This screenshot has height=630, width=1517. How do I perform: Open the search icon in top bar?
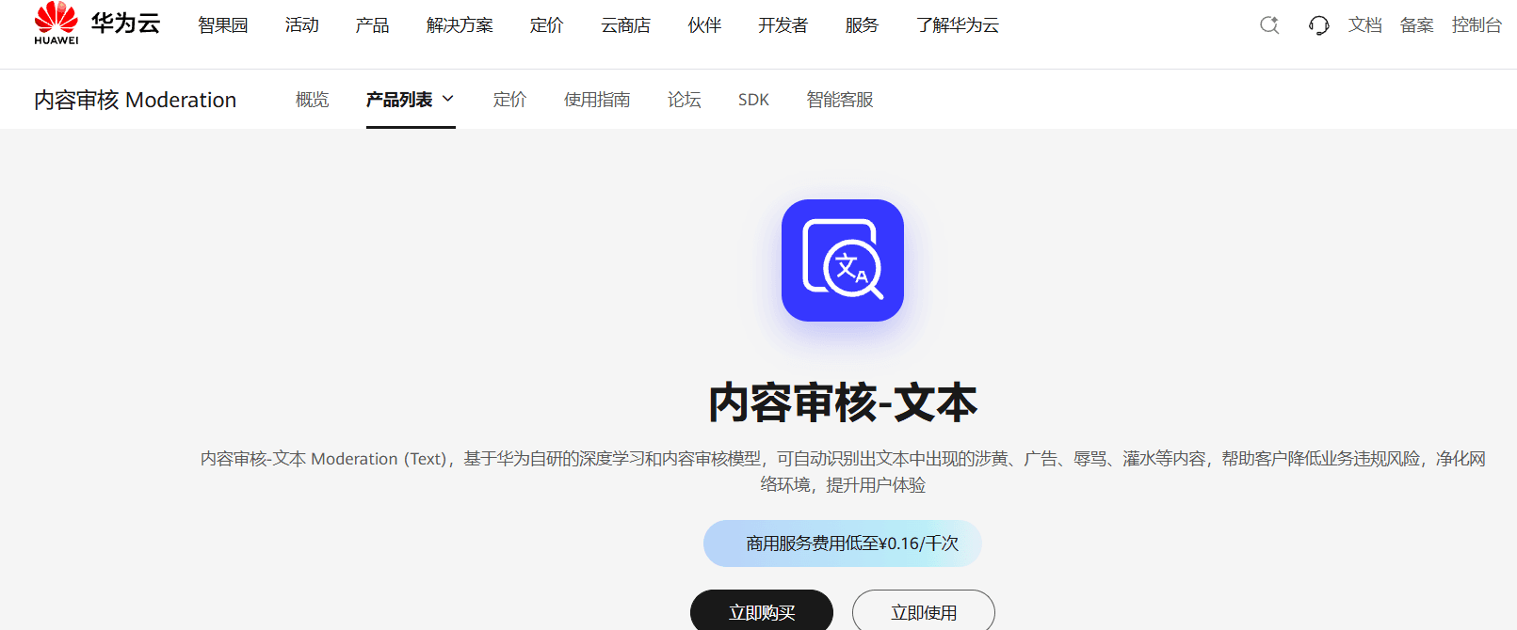1269,25
